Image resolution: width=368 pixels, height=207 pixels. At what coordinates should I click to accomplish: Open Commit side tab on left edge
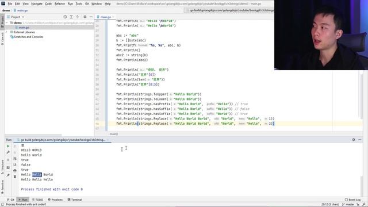click(2, 39)
